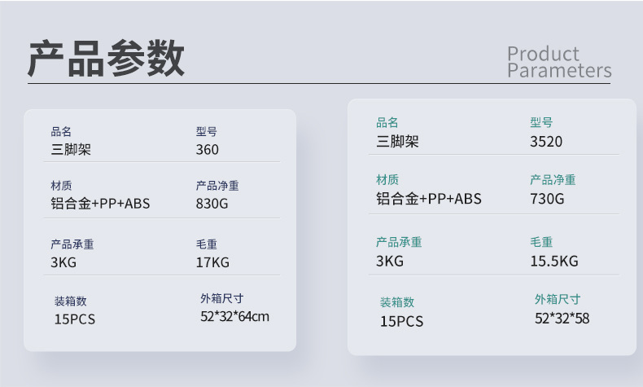Click gross weight value 15.5KG

pos(554,261)
